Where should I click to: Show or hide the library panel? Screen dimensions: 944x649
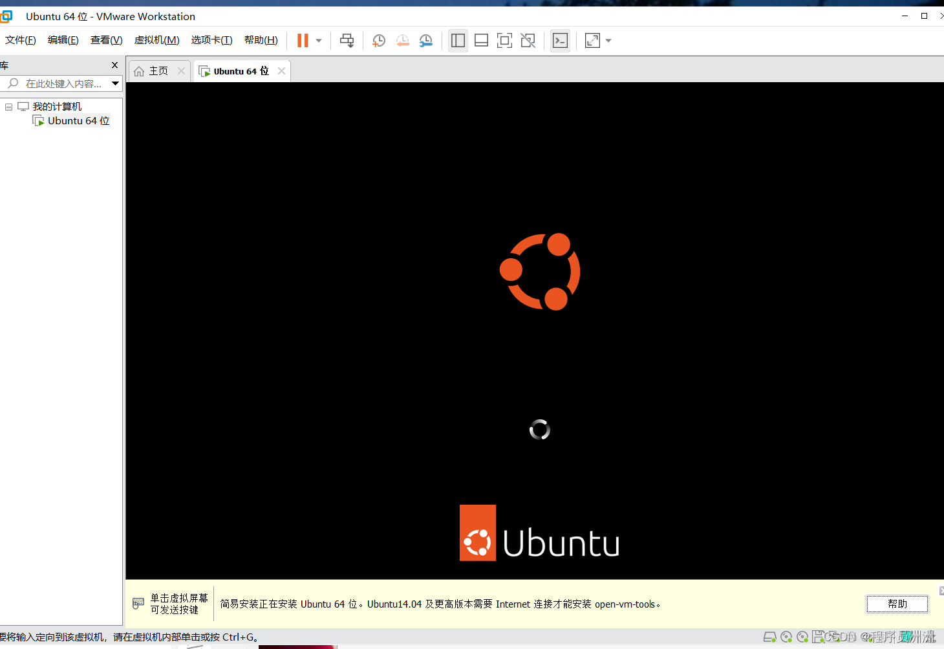(x=458, y=40)
